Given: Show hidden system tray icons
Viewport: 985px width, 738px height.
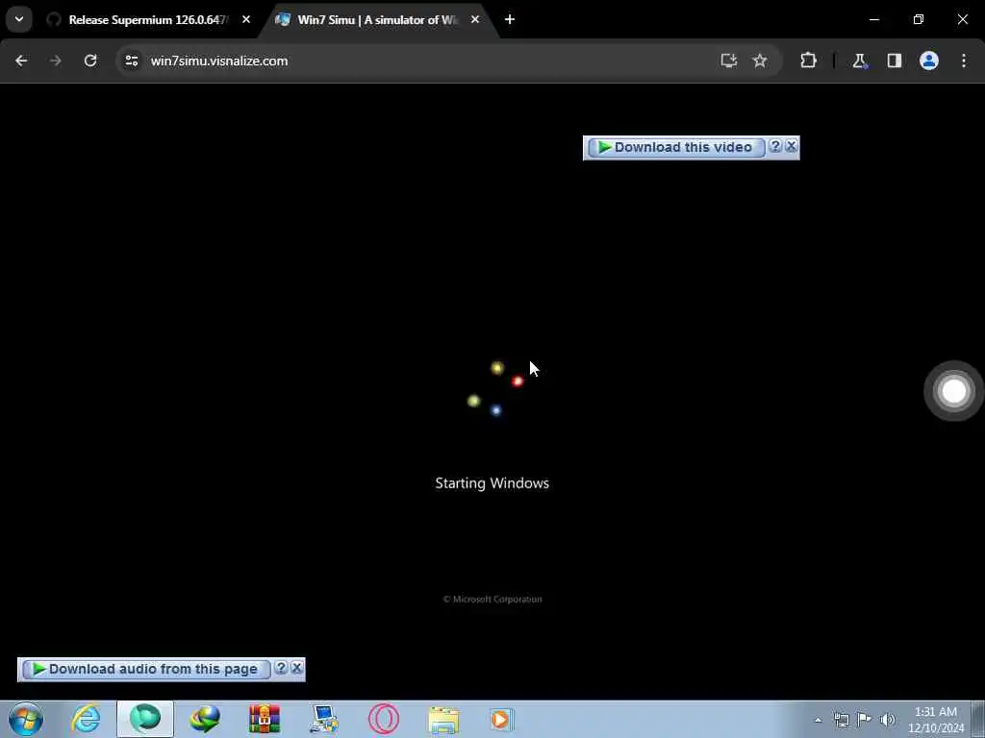Looking at the screenshot, I should [x=818, y=720].
